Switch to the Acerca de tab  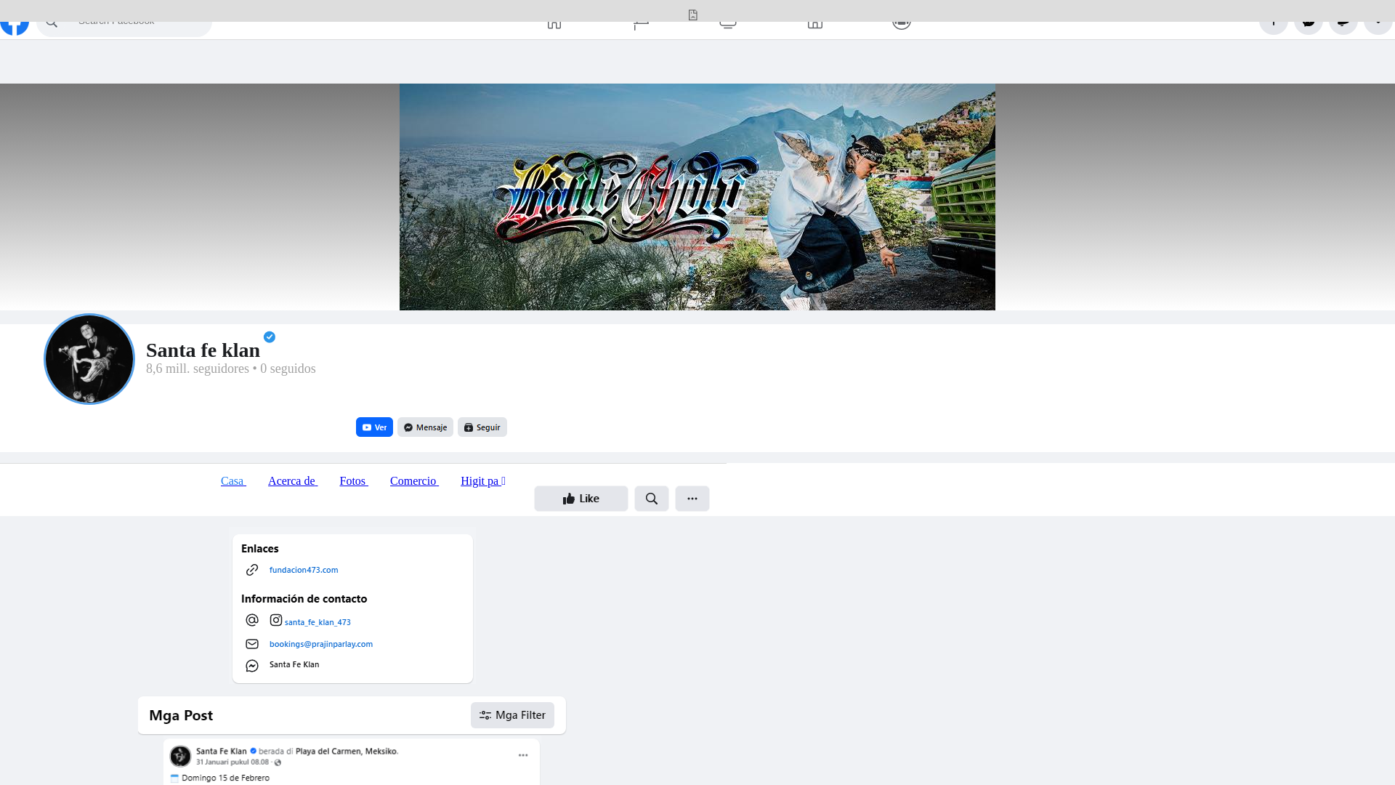tap(293, 481)
